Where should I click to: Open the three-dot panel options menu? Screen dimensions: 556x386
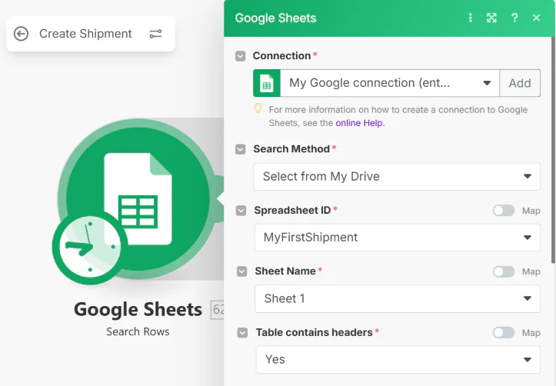470,18
